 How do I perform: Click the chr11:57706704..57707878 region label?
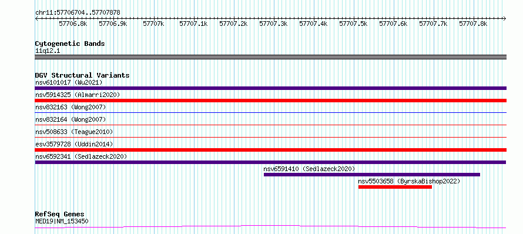(x=78, y=13)
